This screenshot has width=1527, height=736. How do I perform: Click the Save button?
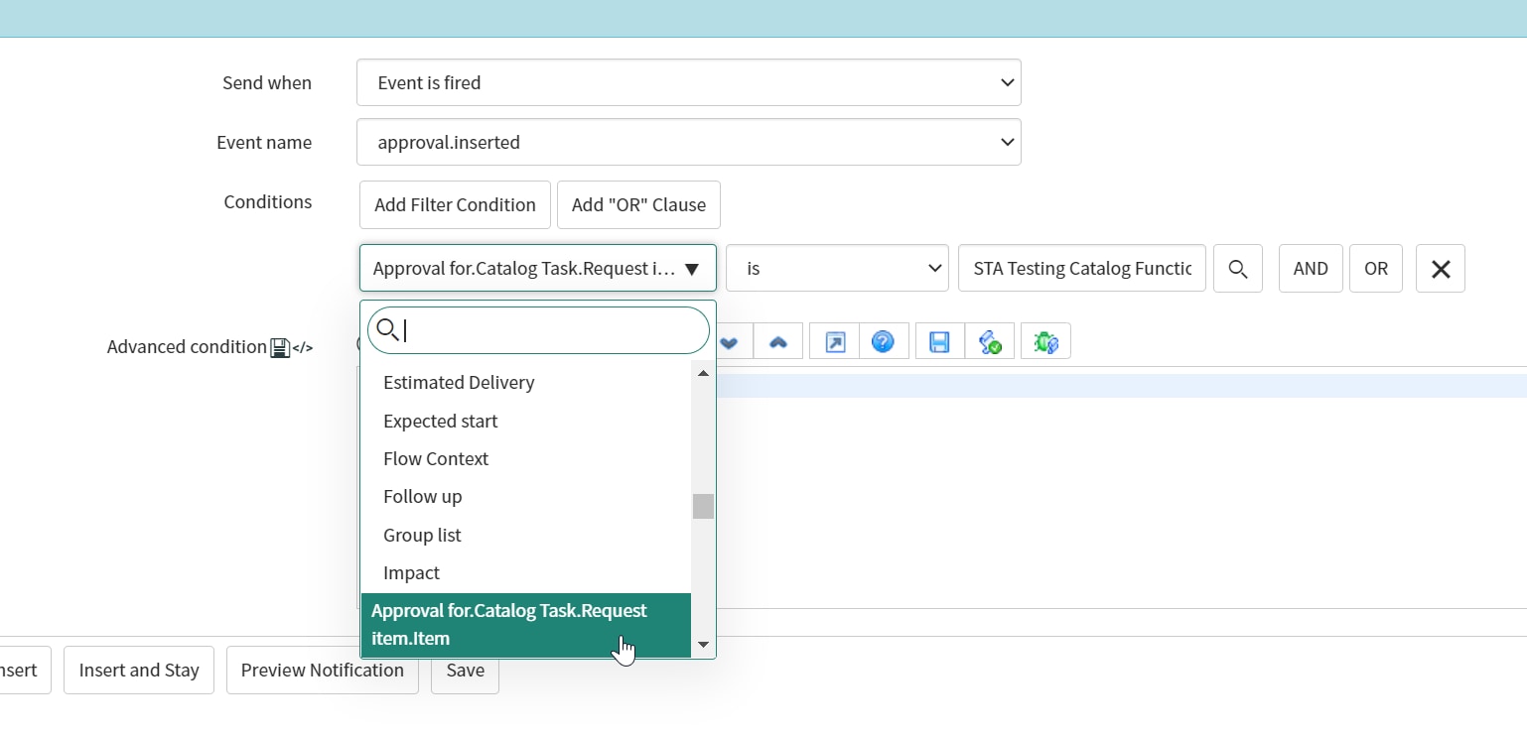coord(466,671)
